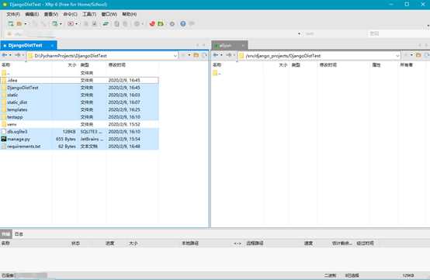Click the green synchronize arrows toolbar icon
This screenshot has width=430, height=280.
(x=106, y=24)
